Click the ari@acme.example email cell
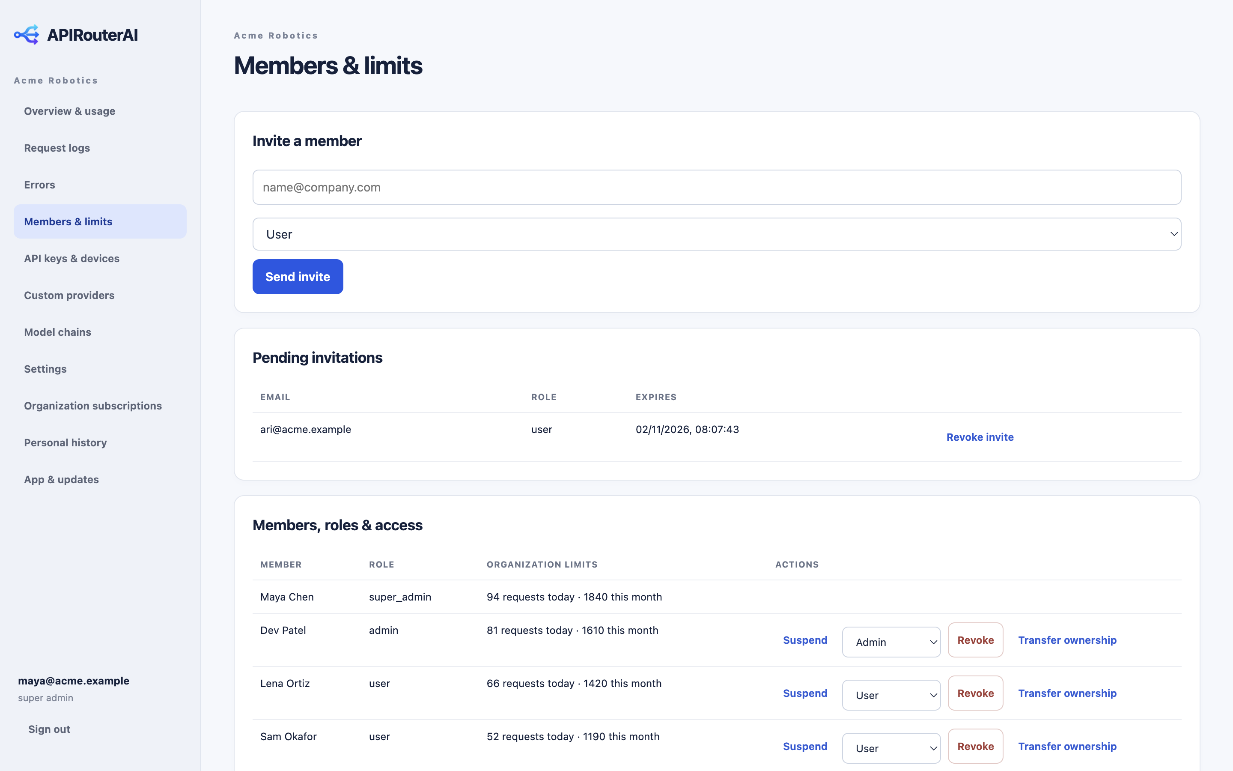The width and height of the screenshot is (1233, 771). coord(306,429)
